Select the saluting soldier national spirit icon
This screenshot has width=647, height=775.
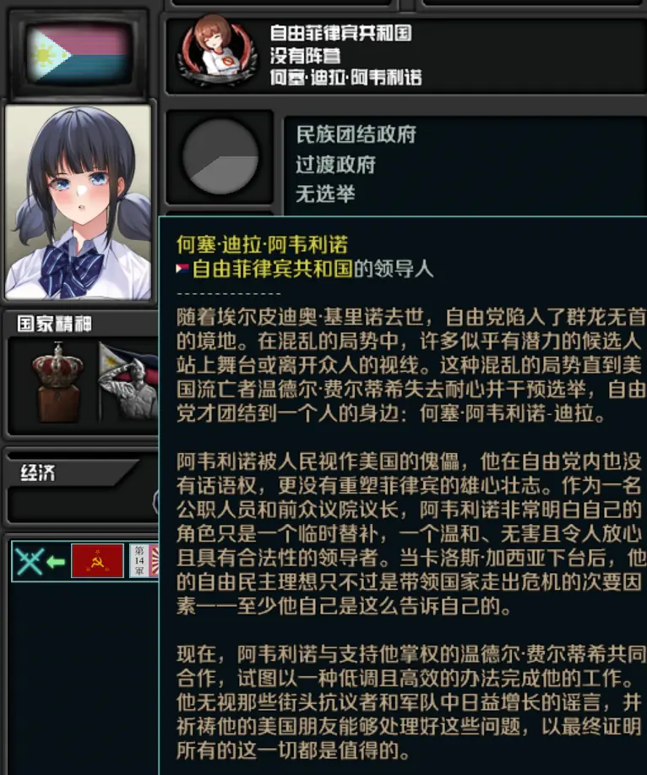[128, 381]
